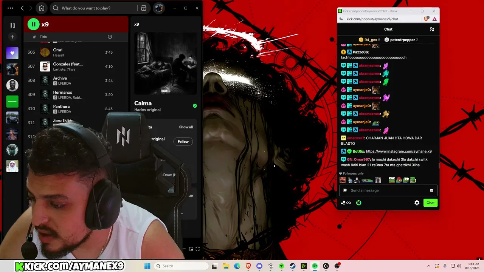Open the Windows Start menu

click(x=147, y=266)
